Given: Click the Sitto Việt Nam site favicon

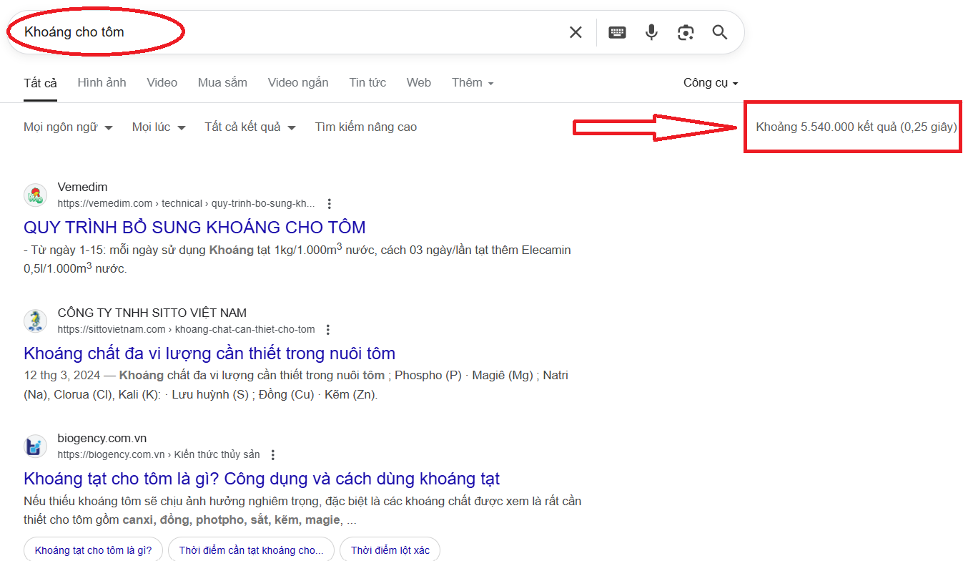Looking at the screenshot, I should click(35, 321).
